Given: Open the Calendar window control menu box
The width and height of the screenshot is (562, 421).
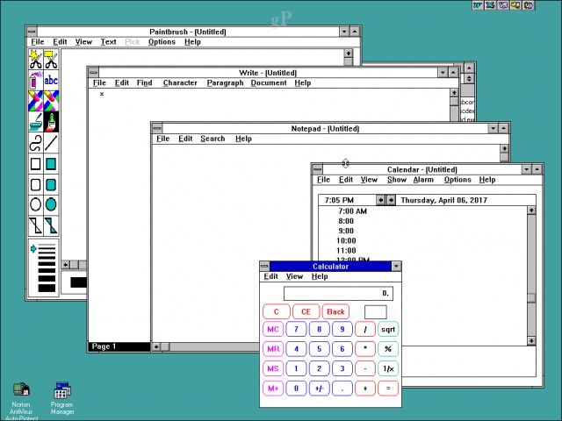Looking at the screenshot, I should [x=317, y=169].
